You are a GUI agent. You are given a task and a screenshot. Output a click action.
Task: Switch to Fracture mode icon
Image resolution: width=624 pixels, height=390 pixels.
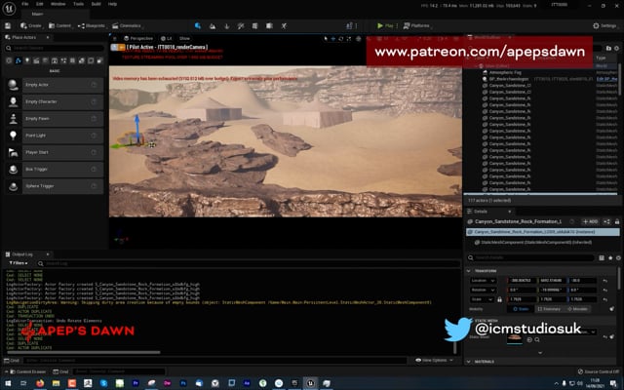click(x=269, y=26)
